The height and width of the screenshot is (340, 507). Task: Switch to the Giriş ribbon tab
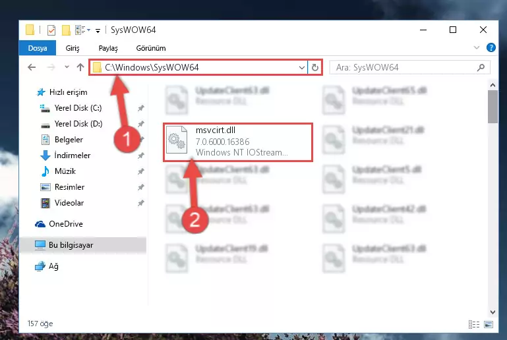click(x=73, y=48)
